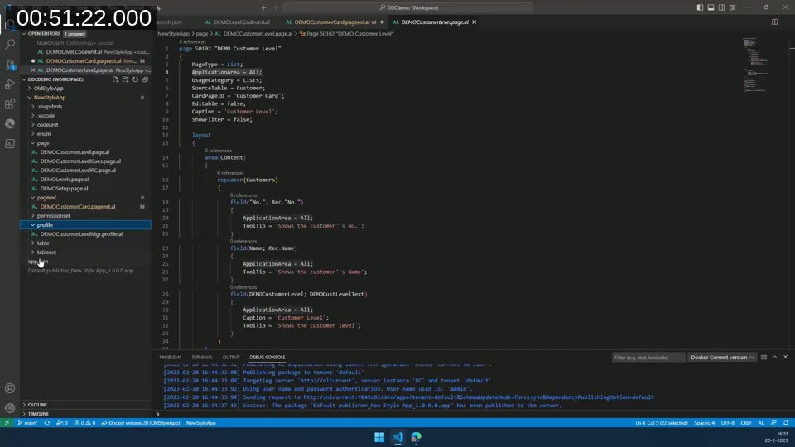Collapse the OPEN EDITORS section
795x447 pixels.
point(44,33)
